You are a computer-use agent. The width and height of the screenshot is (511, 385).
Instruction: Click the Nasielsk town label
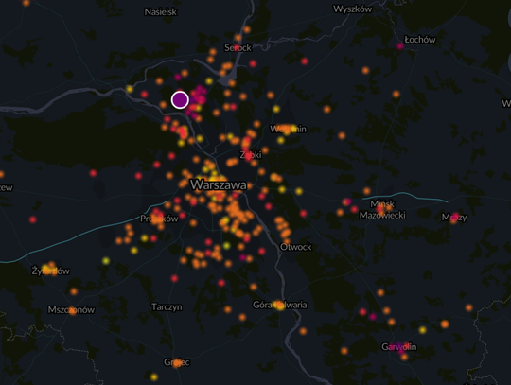pos(161,12)
